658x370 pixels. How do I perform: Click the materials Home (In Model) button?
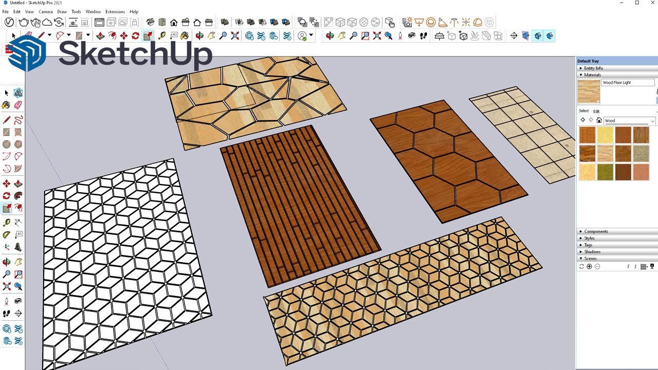(599, 120)
